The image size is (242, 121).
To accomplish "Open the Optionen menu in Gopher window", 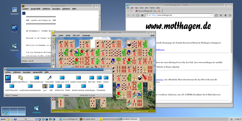I will coord(66,9).
